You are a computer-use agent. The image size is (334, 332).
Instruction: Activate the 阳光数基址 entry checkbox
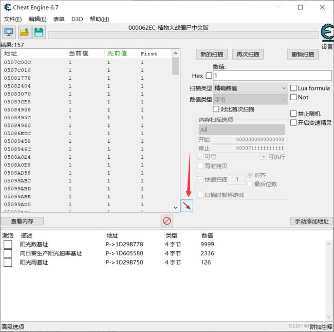[8, 244]
